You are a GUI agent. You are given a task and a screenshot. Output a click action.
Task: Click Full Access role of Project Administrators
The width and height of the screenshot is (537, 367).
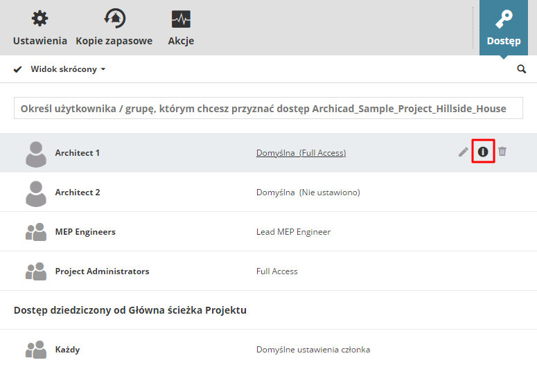tap(276, 271)
